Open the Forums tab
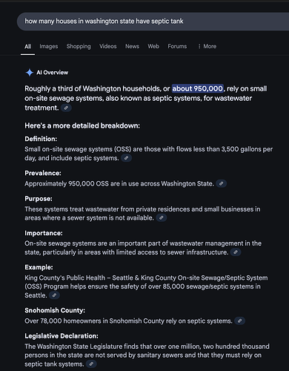The width and height of the screenshot is (289, 371). tap(177, 46)
